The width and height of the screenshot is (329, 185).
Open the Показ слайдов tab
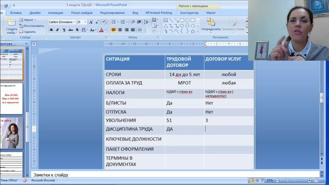[x=82, y=13]
